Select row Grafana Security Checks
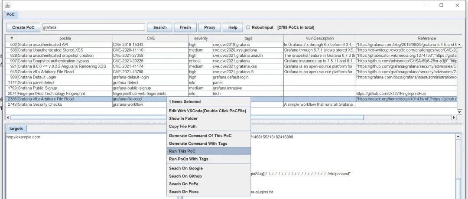Viewport: 468px width, 199px height. pyautogui.click(x=231, y=104)
